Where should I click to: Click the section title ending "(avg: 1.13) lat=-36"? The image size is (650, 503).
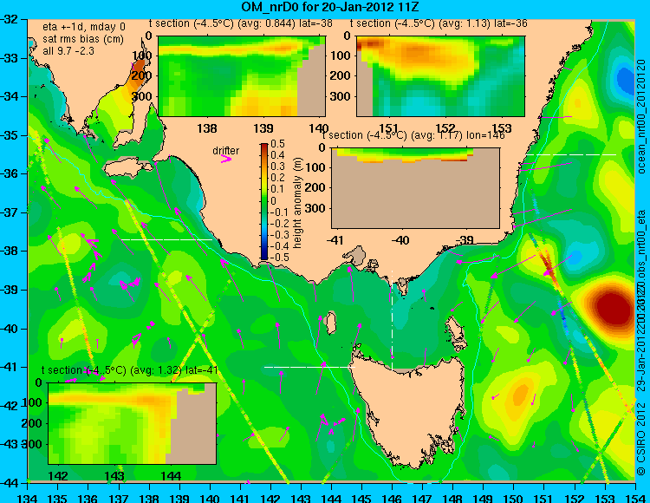[x=439, y=23]
